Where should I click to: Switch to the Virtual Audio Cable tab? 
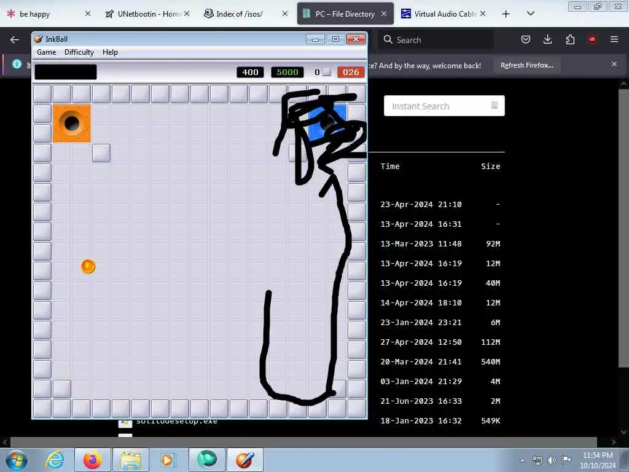click(445, 14)
